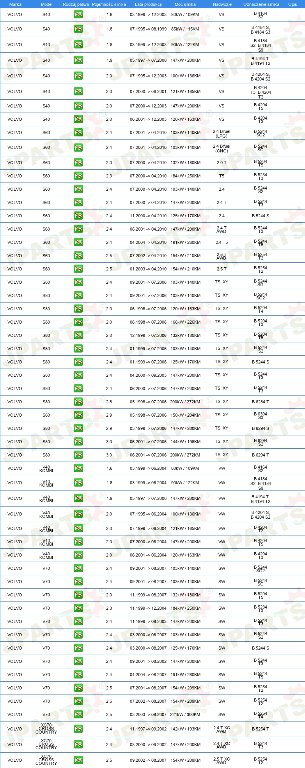Click the Pojemność silnika column header
The image size is (305, 768).
click(109, 4)
